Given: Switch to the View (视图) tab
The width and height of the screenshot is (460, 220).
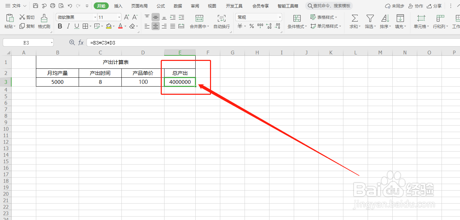Looking at the screenshot, I should click(x=212, y=6).
